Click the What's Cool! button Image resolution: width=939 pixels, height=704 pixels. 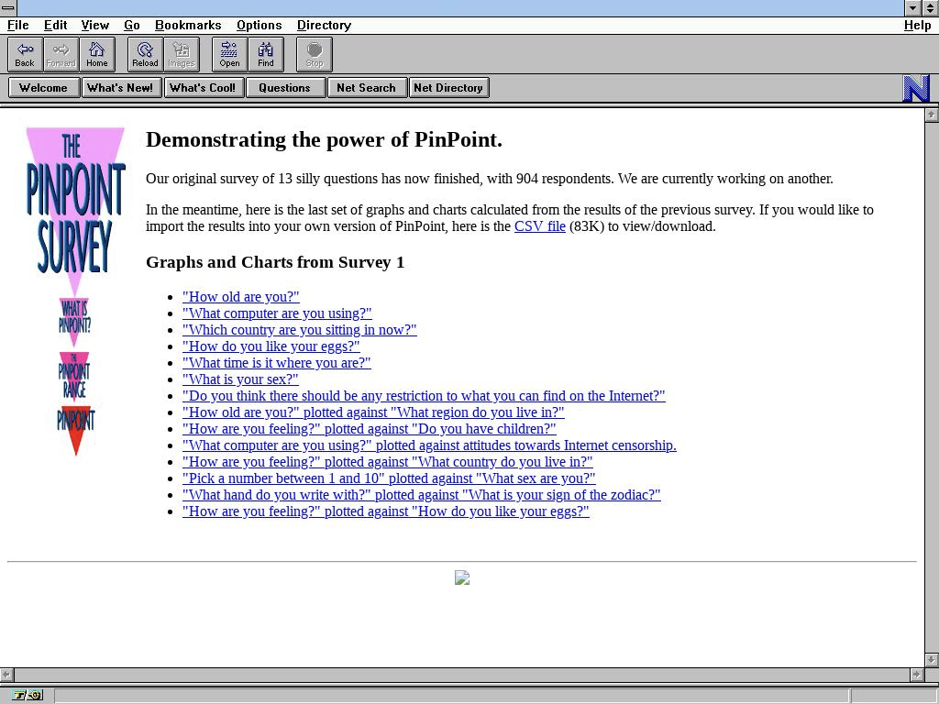coord(203,88)
